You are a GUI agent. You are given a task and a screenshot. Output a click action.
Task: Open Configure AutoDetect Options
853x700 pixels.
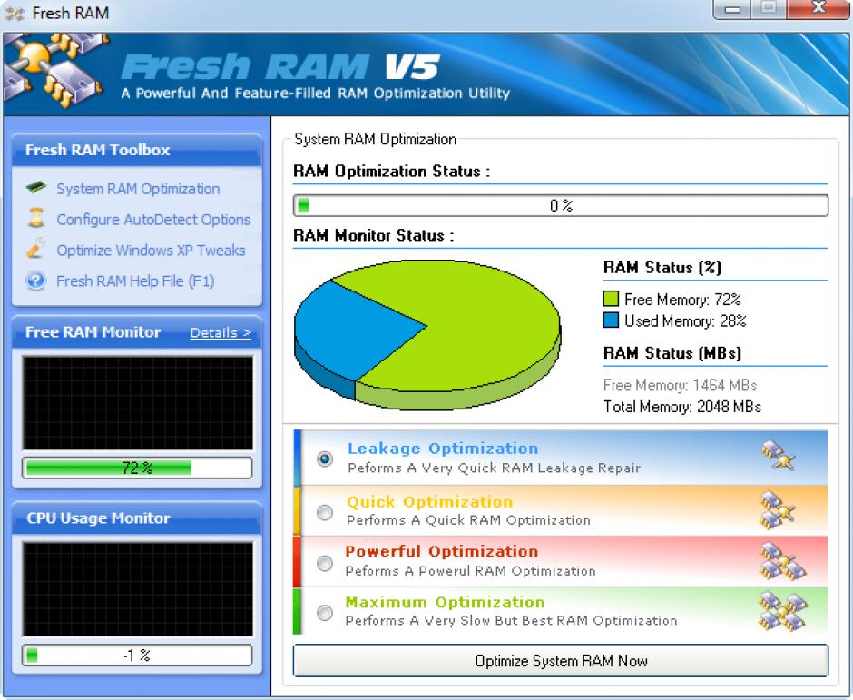point(153,220)
